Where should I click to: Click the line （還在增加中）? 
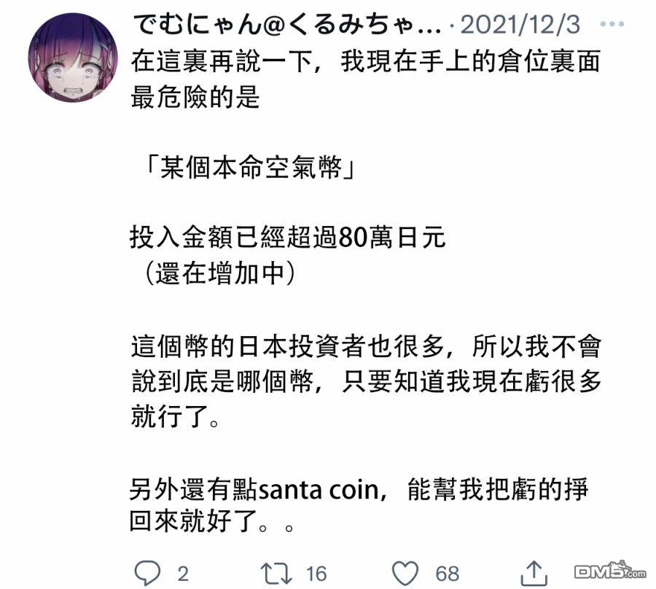coord(219,273)
